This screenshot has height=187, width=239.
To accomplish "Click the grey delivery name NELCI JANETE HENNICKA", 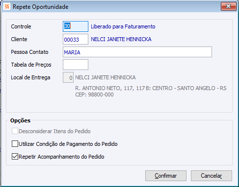I will (x=106, y=77).
